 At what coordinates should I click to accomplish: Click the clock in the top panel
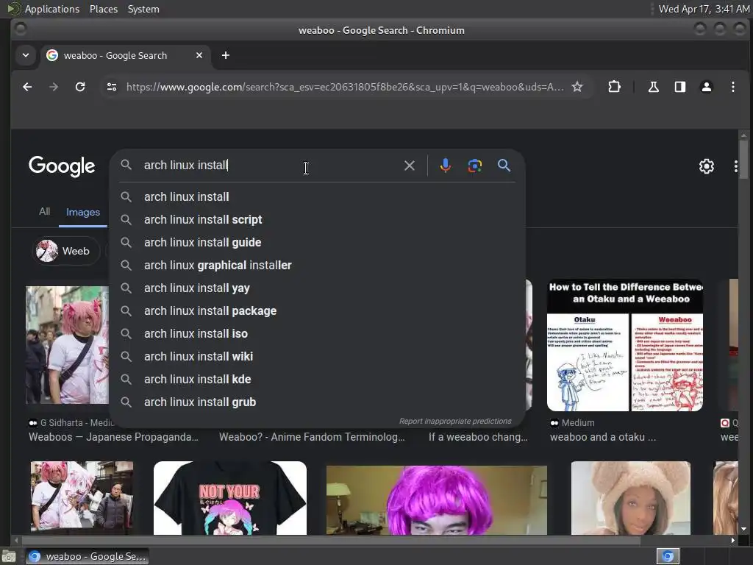(x=704, y=9)
